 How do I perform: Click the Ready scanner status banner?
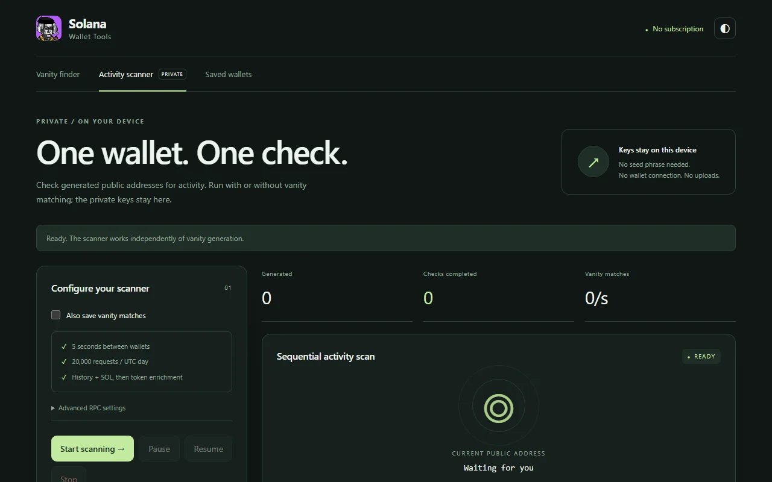tap(386, 238)
